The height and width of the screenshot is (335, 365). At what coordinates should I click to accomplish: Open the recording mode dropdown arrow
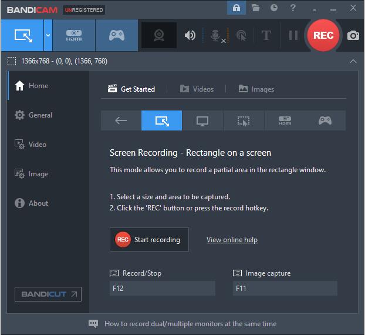(x=48, y=35)
